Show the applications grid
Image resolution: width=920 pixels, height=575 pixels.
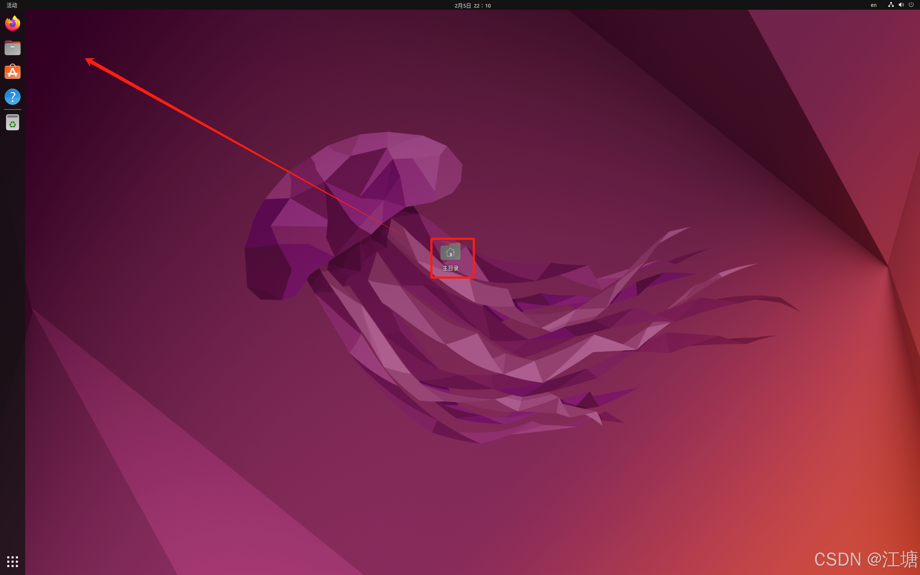pyautogui.click(x=13, y=561)
